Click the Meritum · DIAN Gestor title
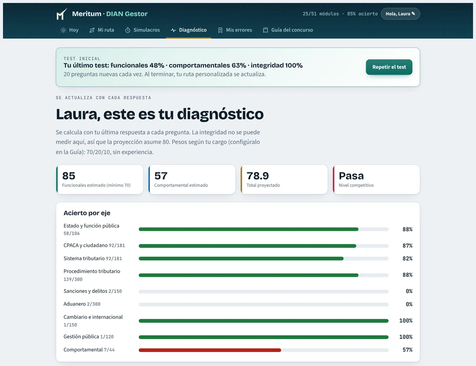 click(x=110, y=14)
